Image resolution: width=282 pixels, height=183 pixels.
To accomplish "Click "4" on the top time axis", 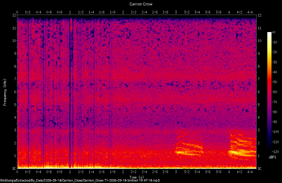I will (x=229, y=12).
